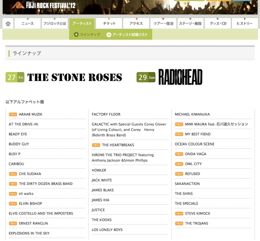
Task: Open the JAMES BLAKE artist link
Action: (x=102, y=190)
